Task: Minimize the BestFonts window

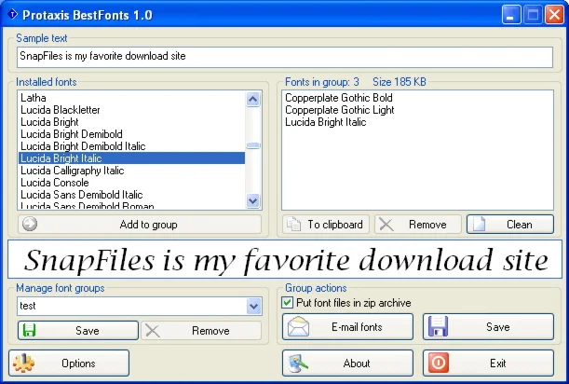Action: [511, 15]
